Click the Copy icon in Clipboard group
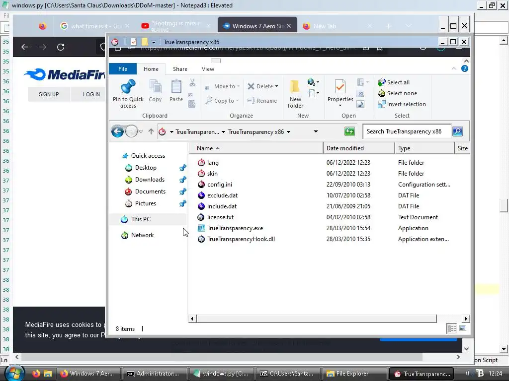 pyautogui.click(x=155, y=87)
